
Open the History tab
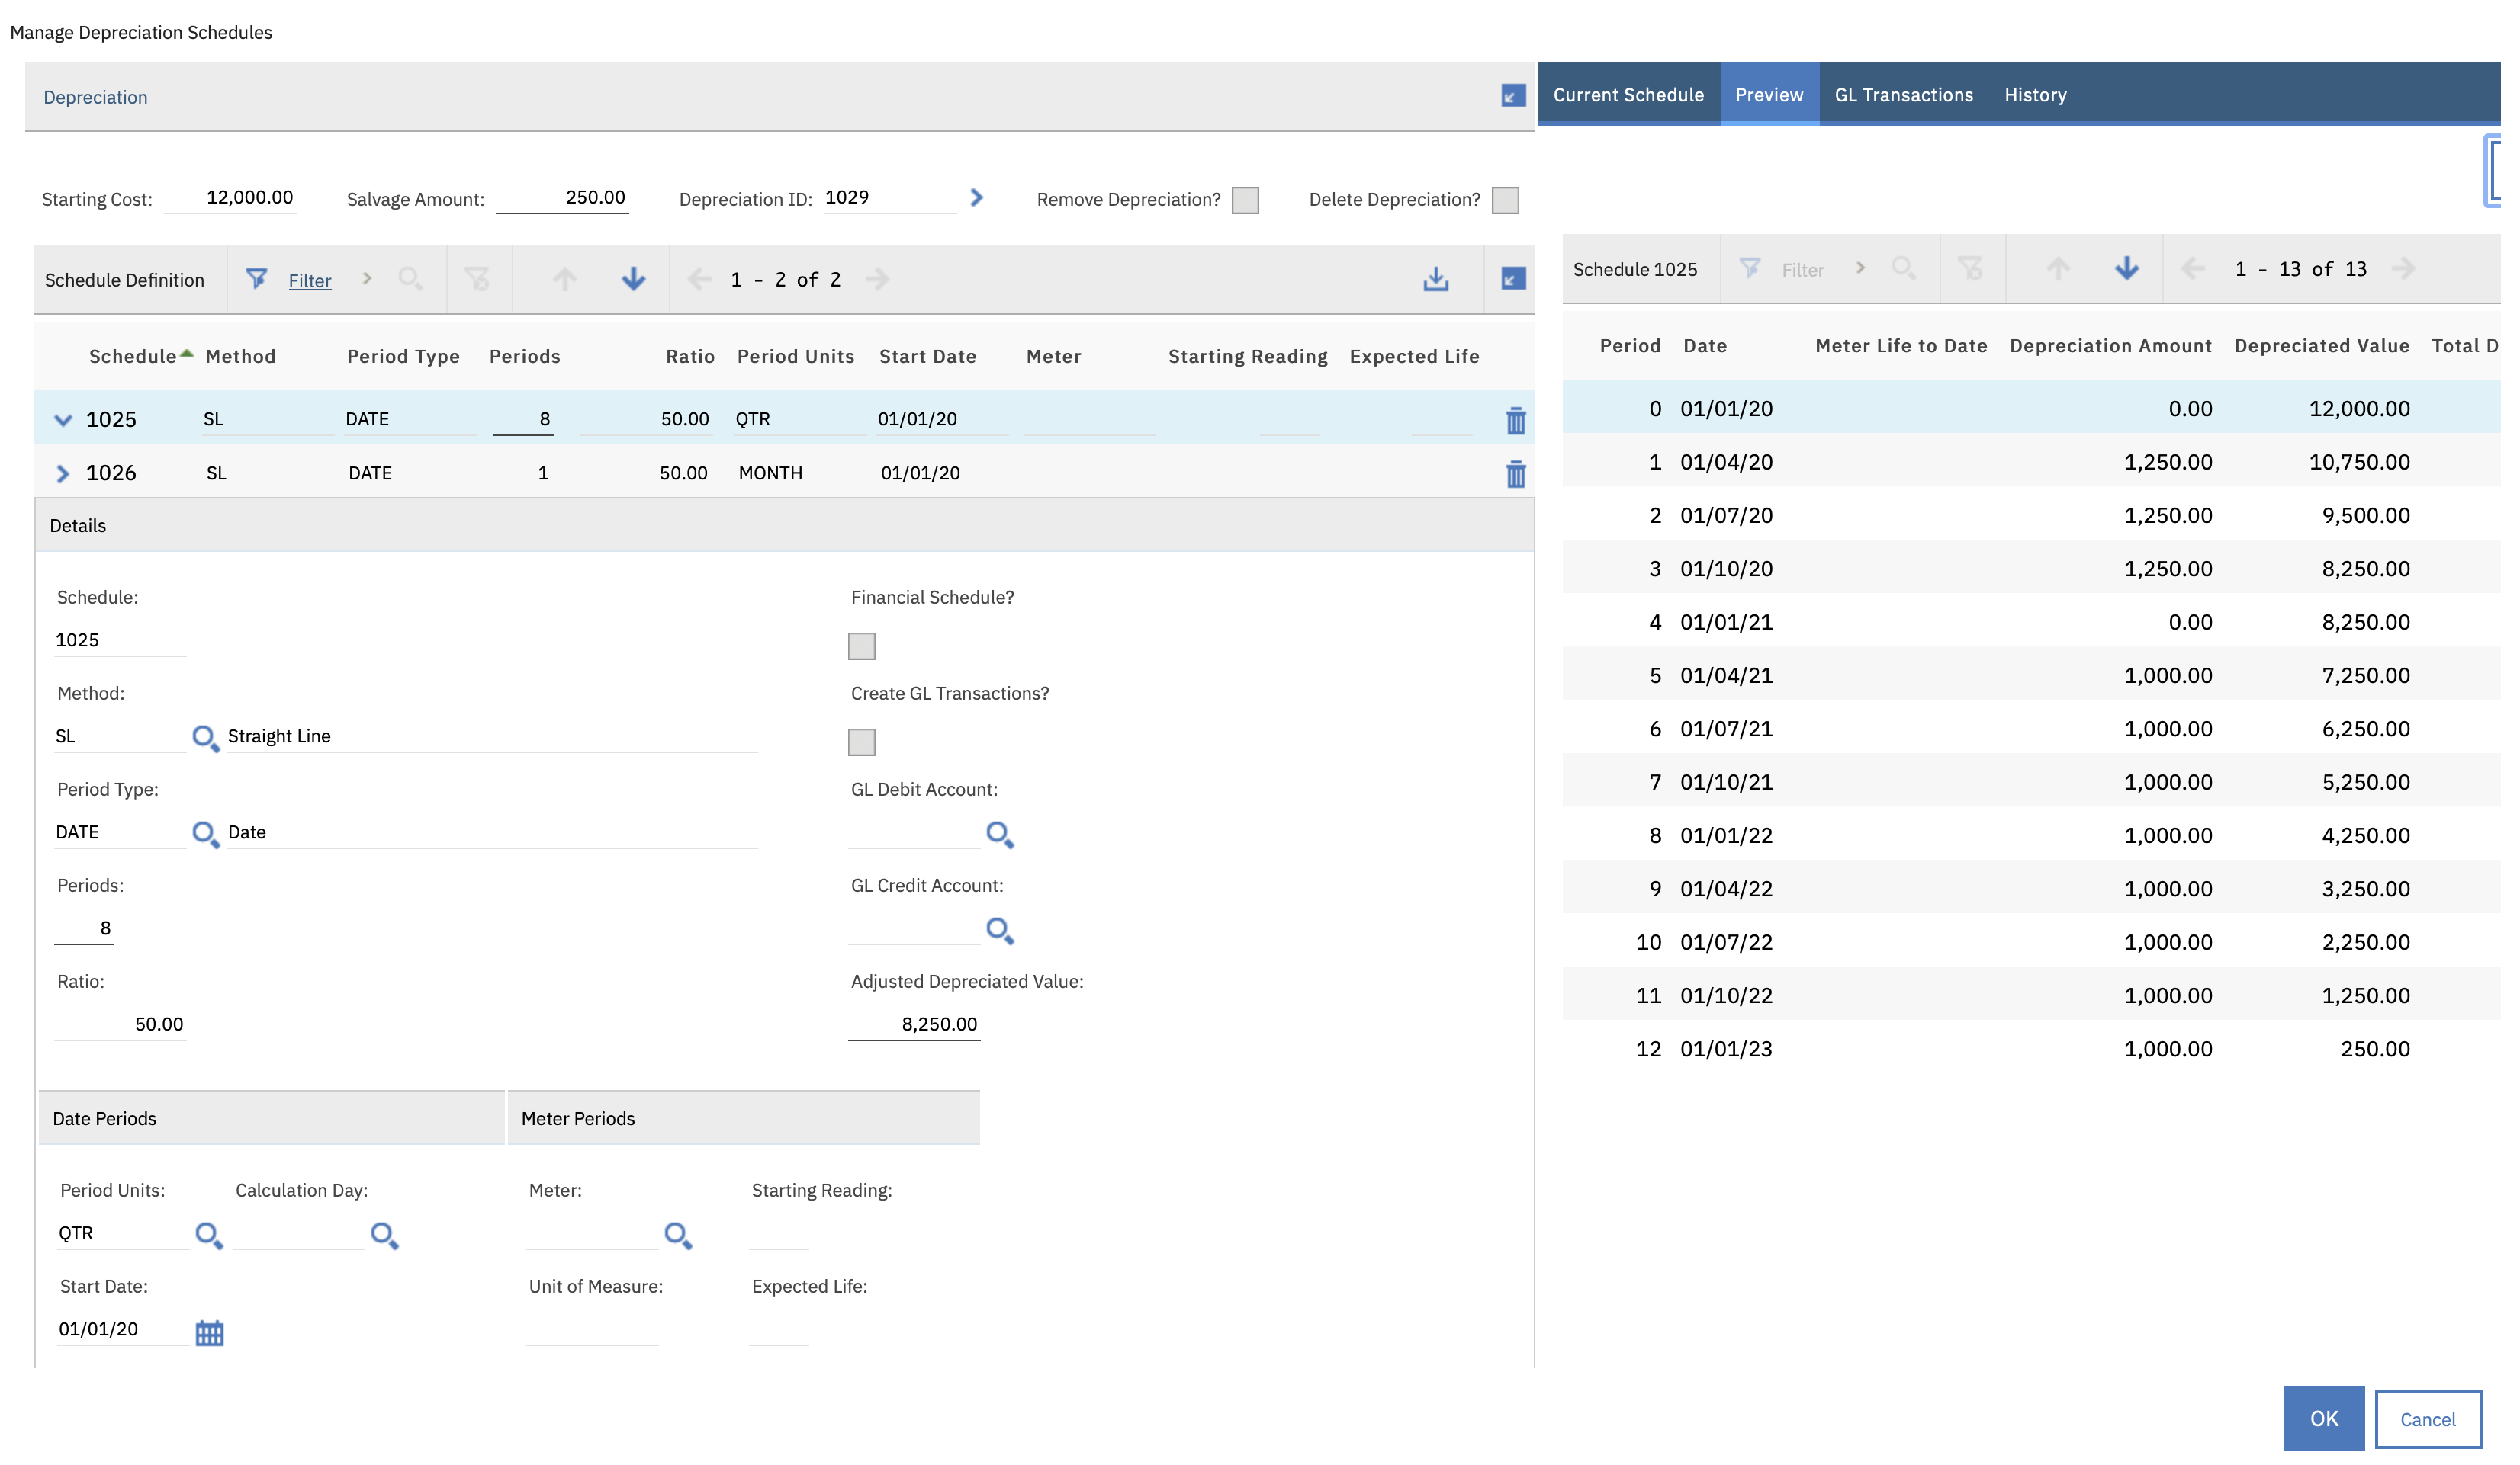[2035, 94]
